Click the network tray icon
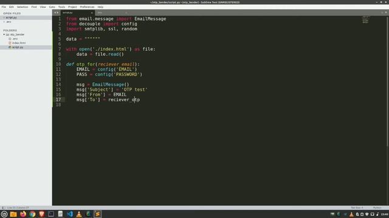389x218 pixels. click(x=367, y=214)
